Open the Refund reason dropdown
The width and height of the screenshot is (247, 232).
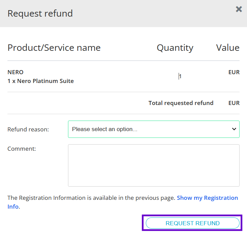pyautogui.click(x=154, y=129)
